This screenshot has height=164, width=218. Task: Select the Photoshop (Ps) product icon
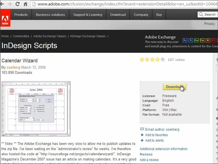click(x=185, y=40)
